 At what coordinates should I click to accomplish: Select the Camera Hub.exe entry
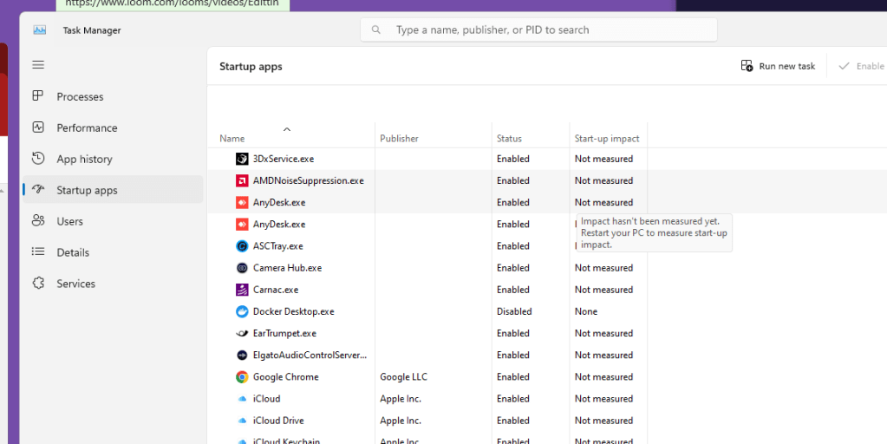click(287, 268)
